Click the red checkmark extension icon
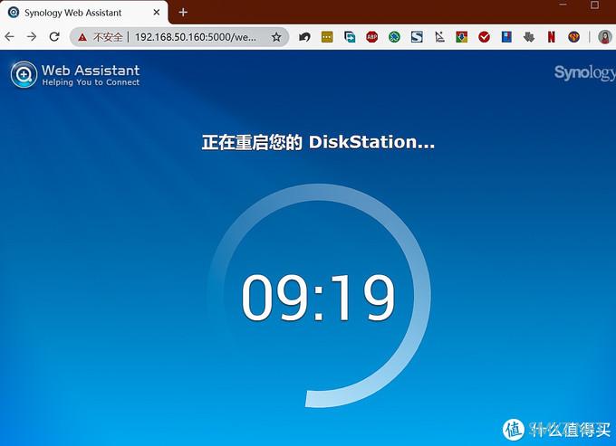The width and height of the screenshot is (616, 446). click(484, 37)
